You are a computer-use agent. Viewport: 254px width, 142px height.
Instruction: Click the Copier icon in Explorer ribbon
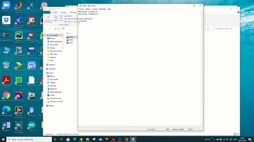point(56,17)
